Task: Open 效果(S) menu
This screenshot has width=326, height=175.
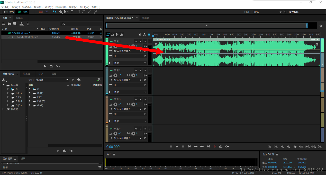Action: (49, 7)
